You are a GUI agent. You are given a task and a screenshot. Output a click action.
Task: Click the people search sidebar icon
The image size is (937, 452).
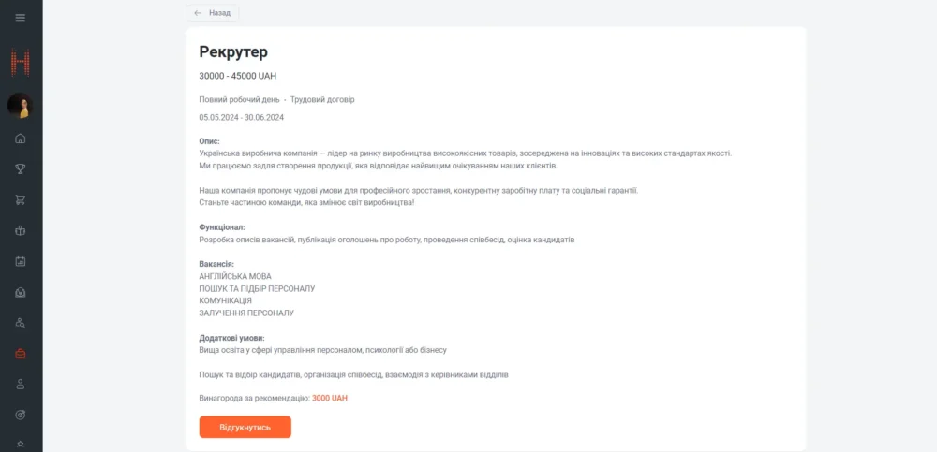click(x=21, y=323)
